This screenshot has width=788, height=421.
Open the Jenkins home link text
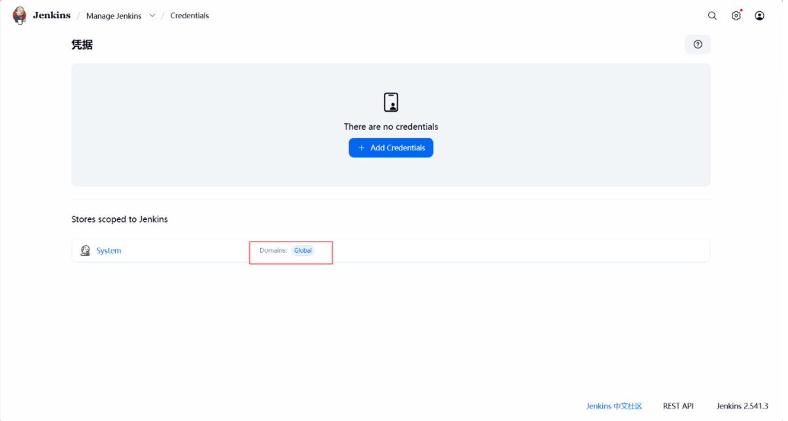pyautogui.click(x=52, y=15)
